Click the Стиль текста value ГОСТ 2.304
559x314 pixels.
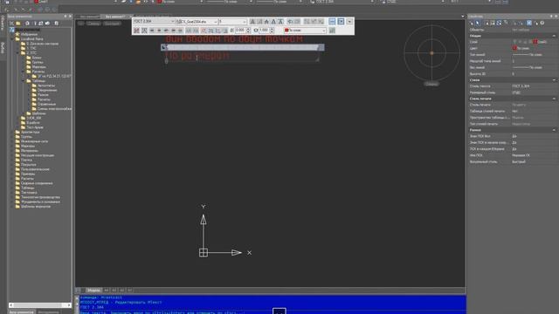click(521, 86)
